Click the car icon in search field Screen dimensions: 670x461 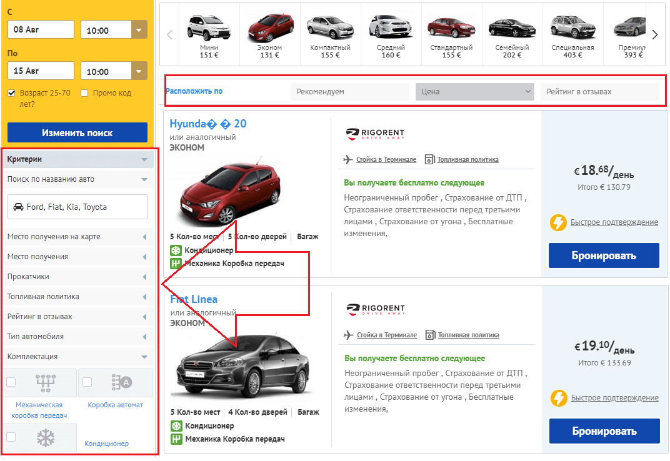(x=18, y=207)
